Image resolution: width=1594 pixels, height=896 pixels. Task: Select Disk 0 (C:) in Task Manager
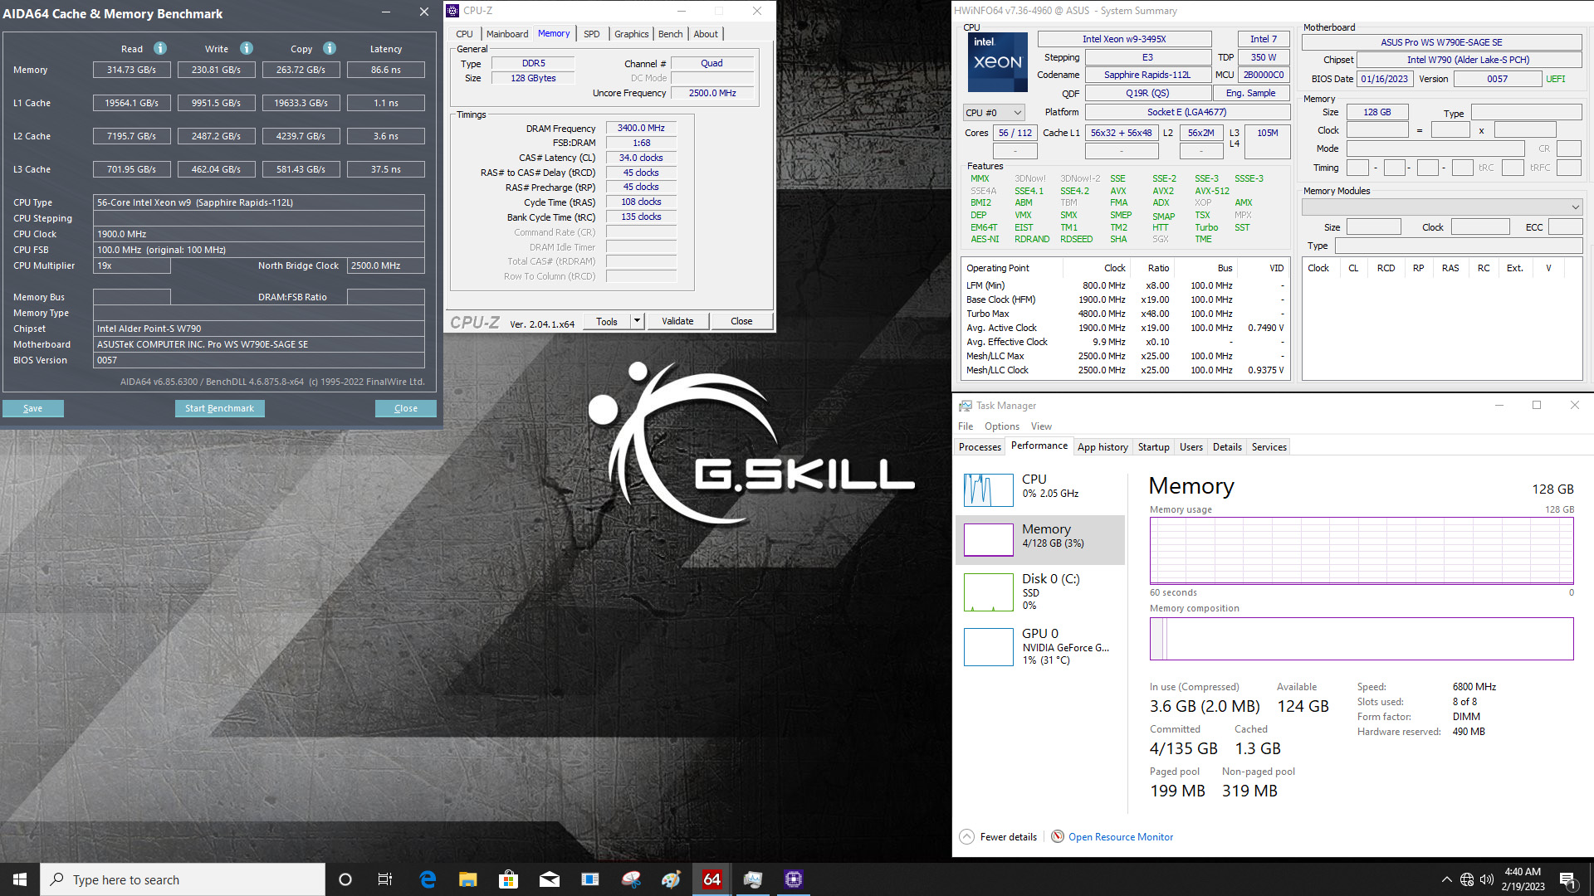1040,592
